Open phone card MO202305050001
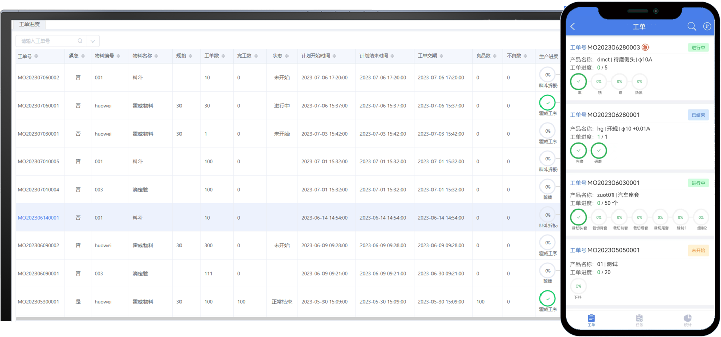 click(x=639, y=272)
